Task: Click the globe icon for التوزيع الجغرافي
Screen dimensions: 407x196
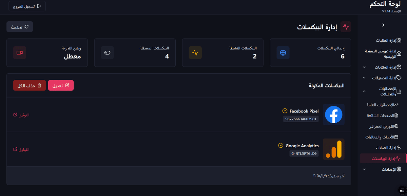Action: tap(396, 126)
